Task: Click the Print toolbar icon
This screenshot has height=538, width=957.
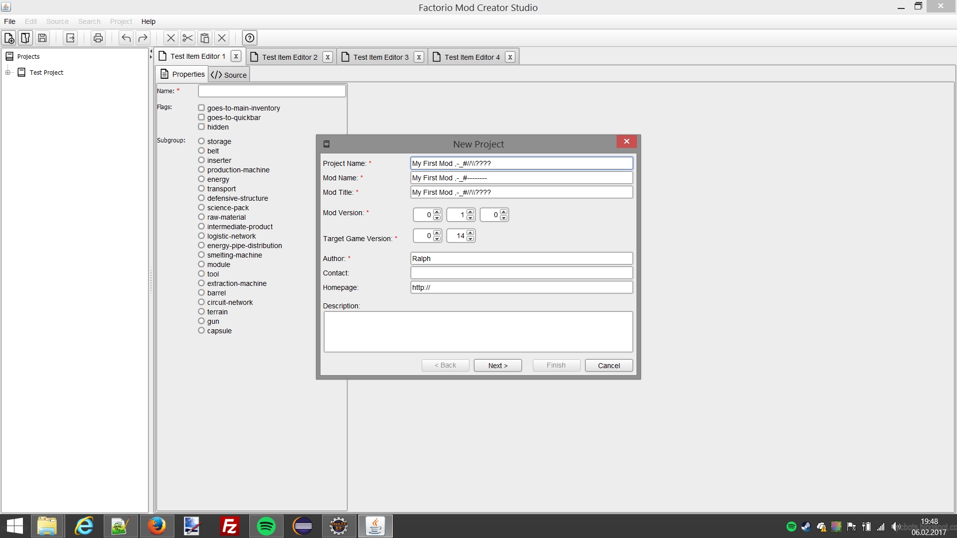Action: [98, 38]
